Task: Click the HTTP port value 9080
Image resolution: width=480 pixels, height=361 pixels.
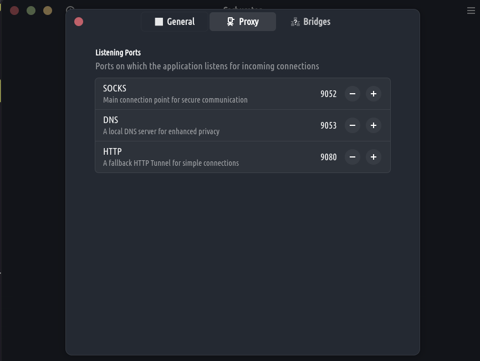Action: (328, 157)
